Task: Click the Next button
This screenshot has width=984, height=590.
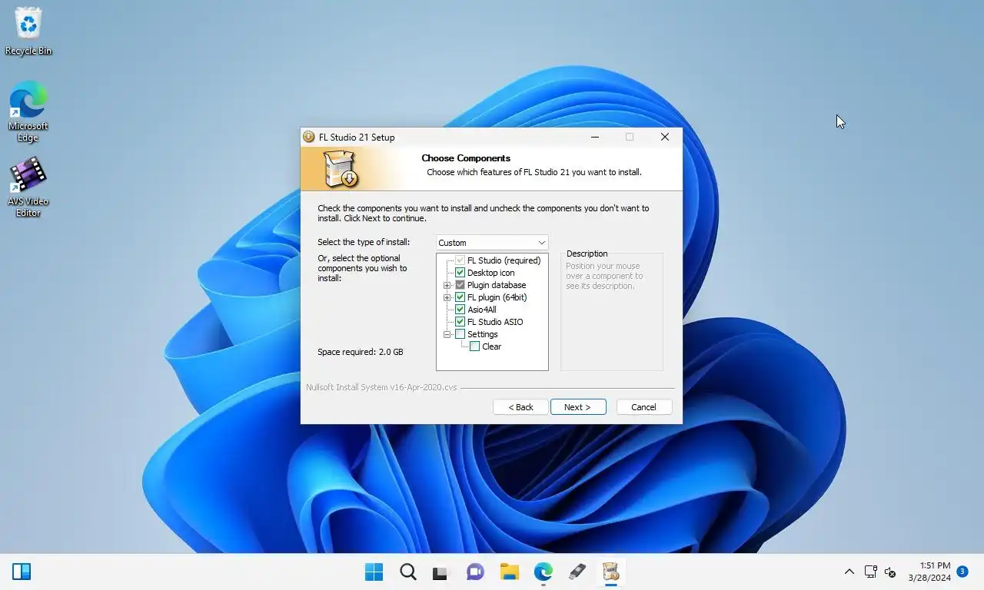Action: pos(578,407)
